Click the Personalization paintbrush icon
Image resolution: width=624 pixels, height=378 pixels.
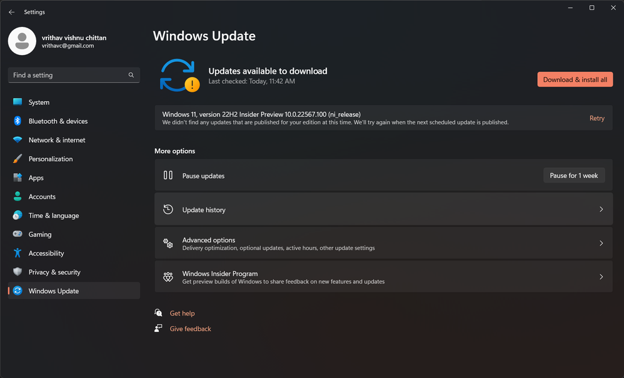[x=18, y=159]
